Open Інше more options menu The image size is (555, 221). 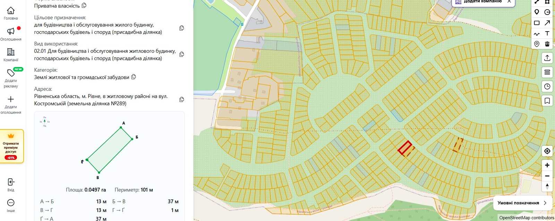11,205
